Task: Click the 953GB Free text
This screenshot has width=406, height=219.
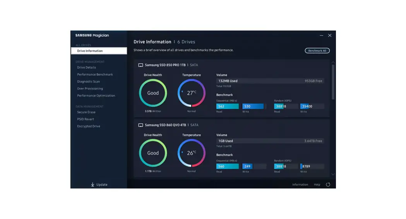Action: (313, 81)
